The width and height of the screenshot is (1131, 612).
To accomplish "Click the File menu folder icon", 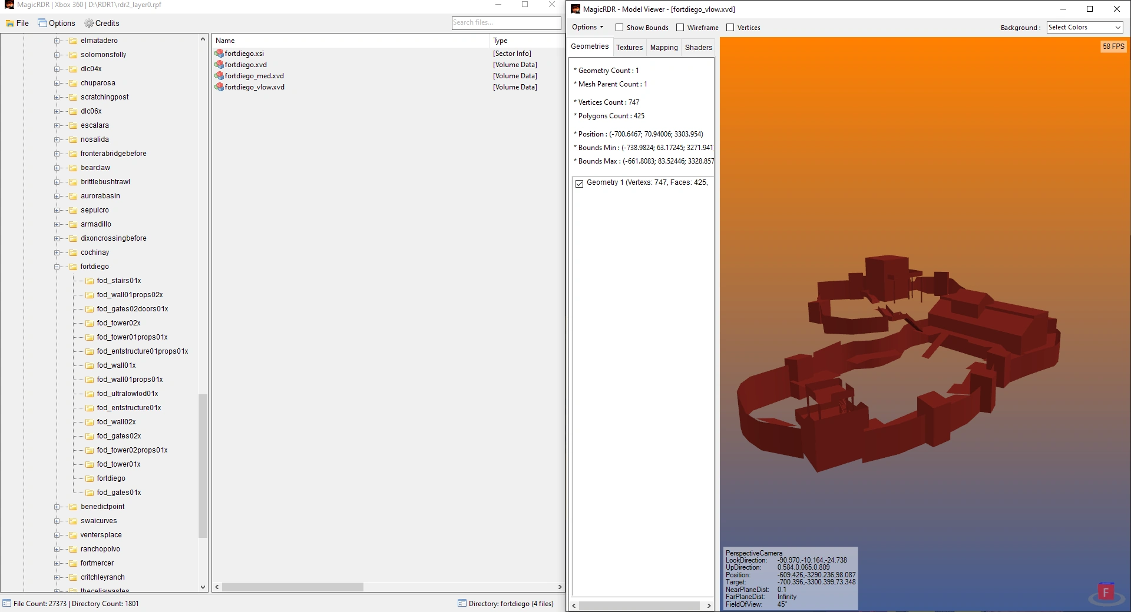I will [x=10, y=24].
